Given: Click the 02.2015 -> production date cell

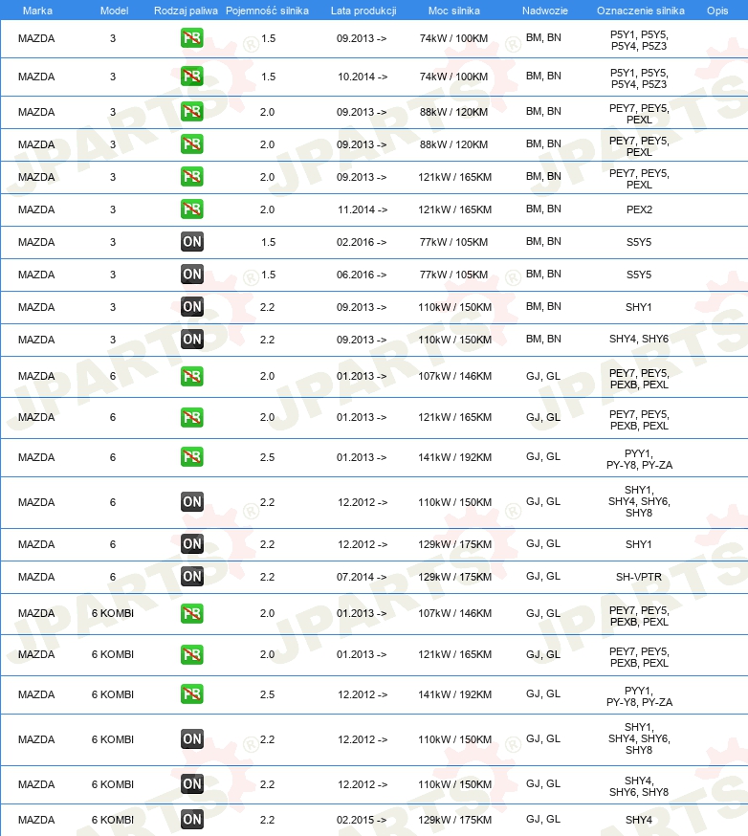Looking at the screenshot, I should (362, 820).
